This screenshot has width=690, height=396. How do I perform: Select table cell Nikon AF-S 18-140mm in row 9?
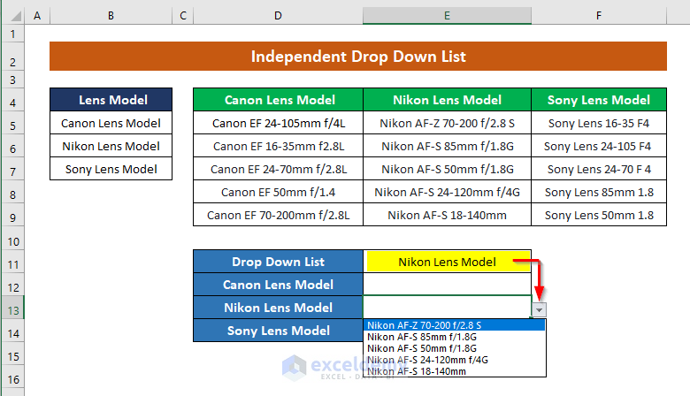coord(447,215)
